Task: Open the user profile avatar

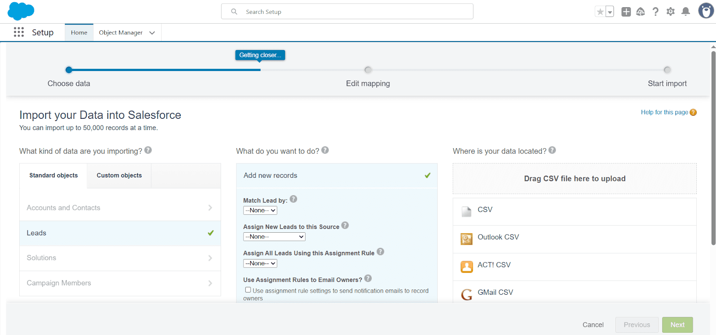Action: pyautogui.click(x=706, y=11)
